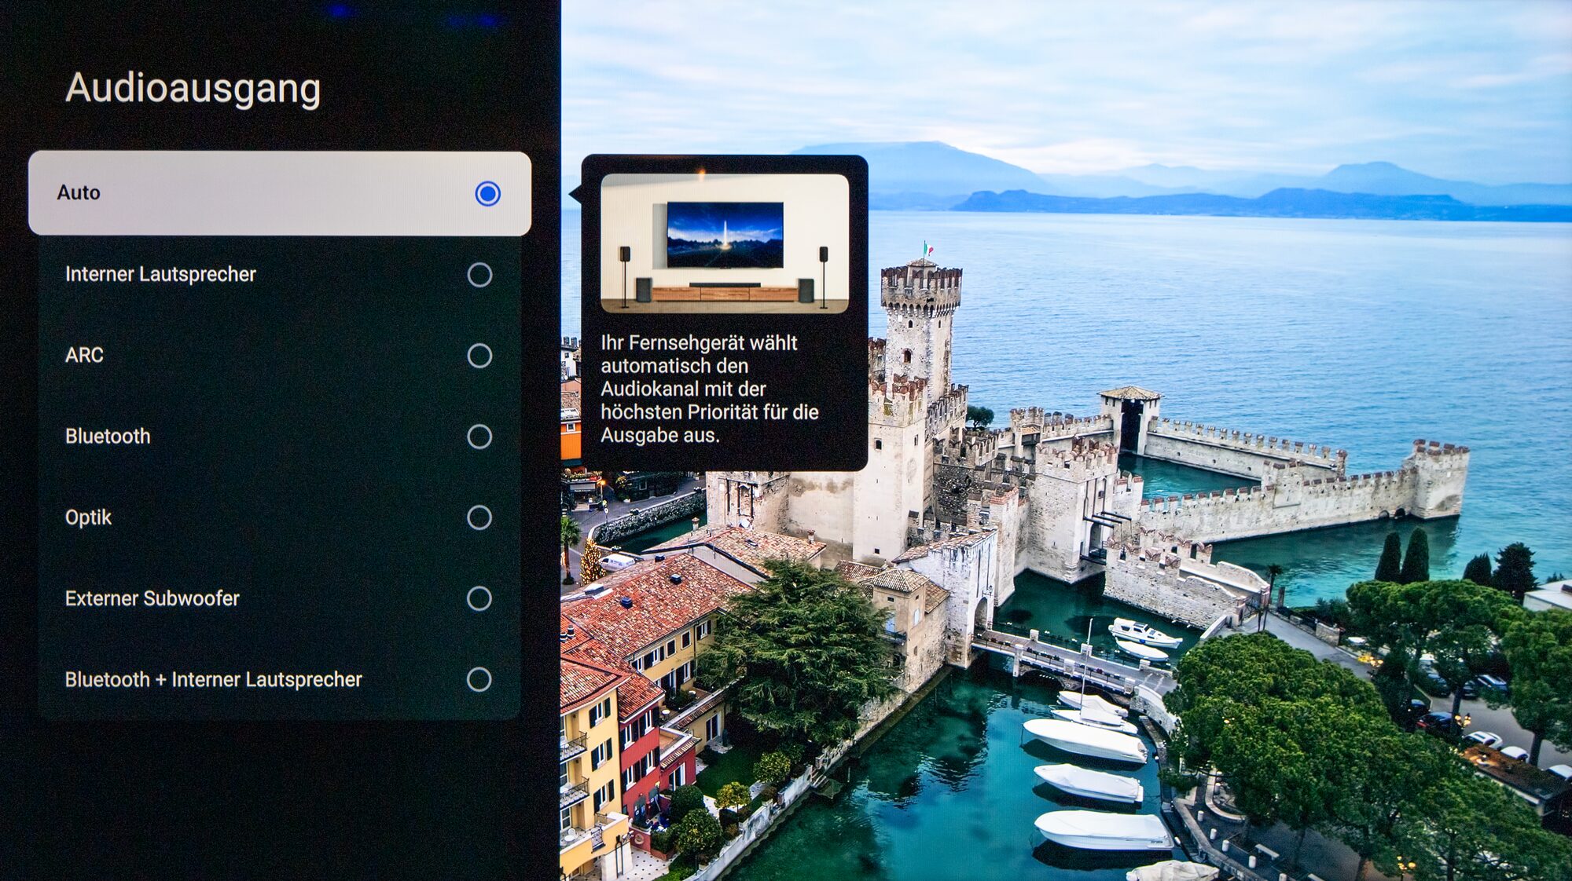Screen dimensions: 1572x881
Task: Enable the ARC radio button
Action: [x=479, y=356]
